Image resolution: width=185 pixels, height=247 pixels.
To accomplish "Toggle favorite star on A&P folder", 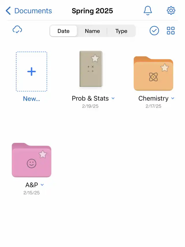I will 43,154.
